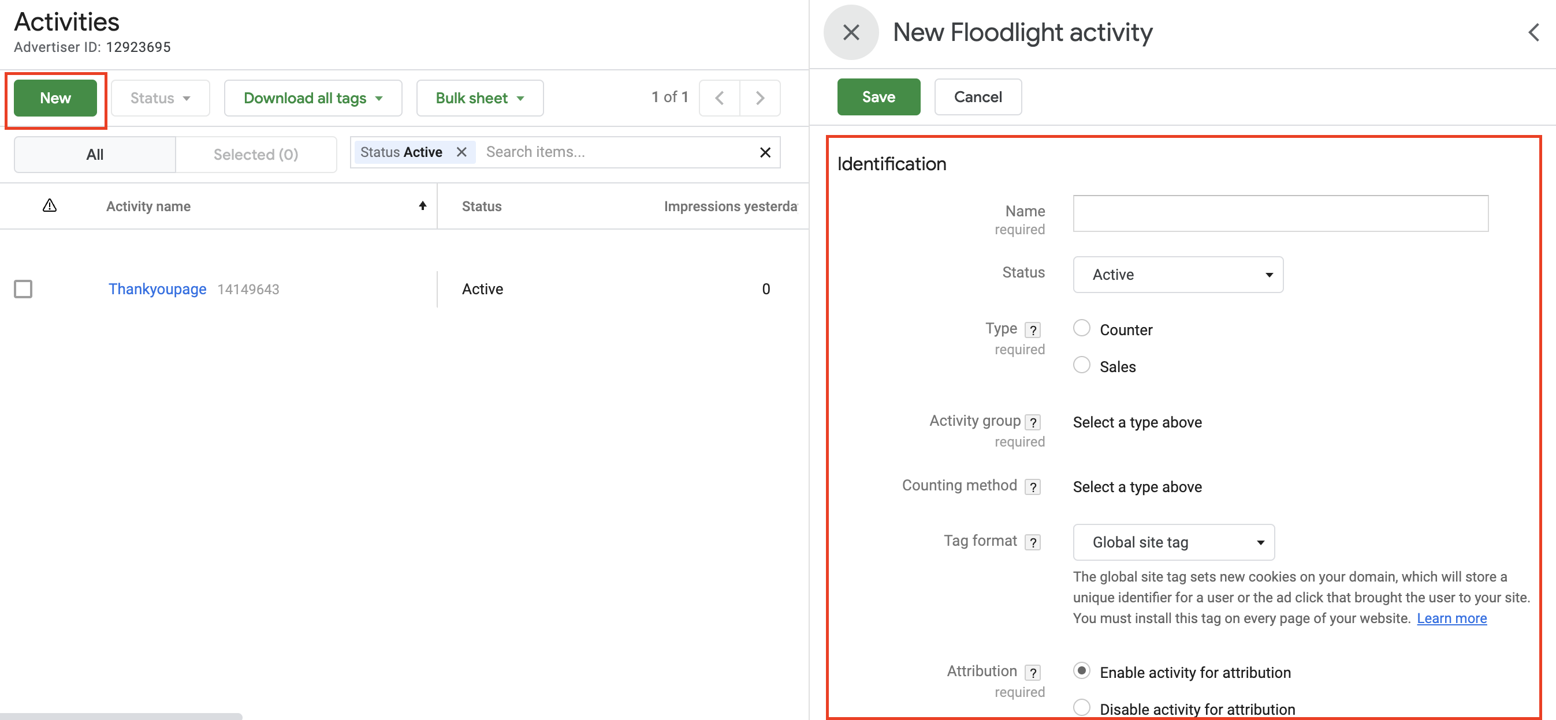Close the New Floodlight activity panel
Viewport: 1556px width, 720px height.
(850, 32)
